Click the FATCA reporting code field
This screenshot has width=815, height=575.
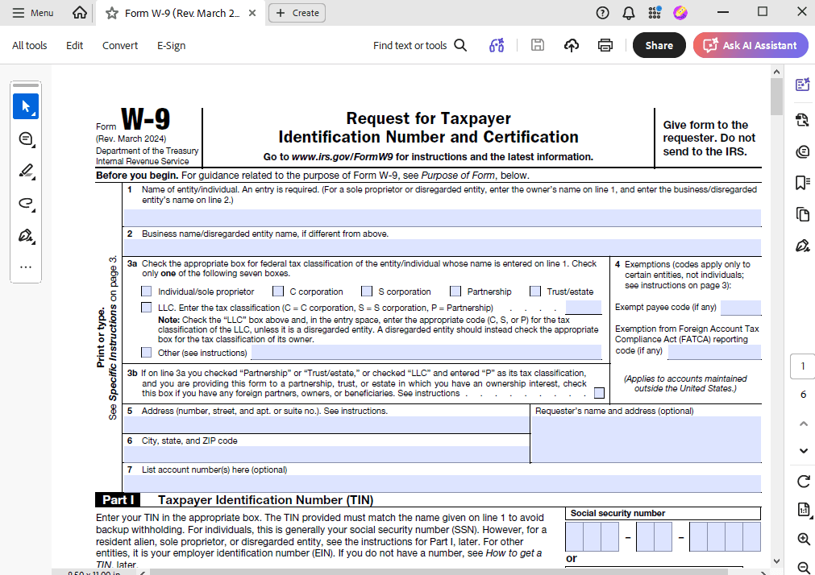[x=714, y=352]
